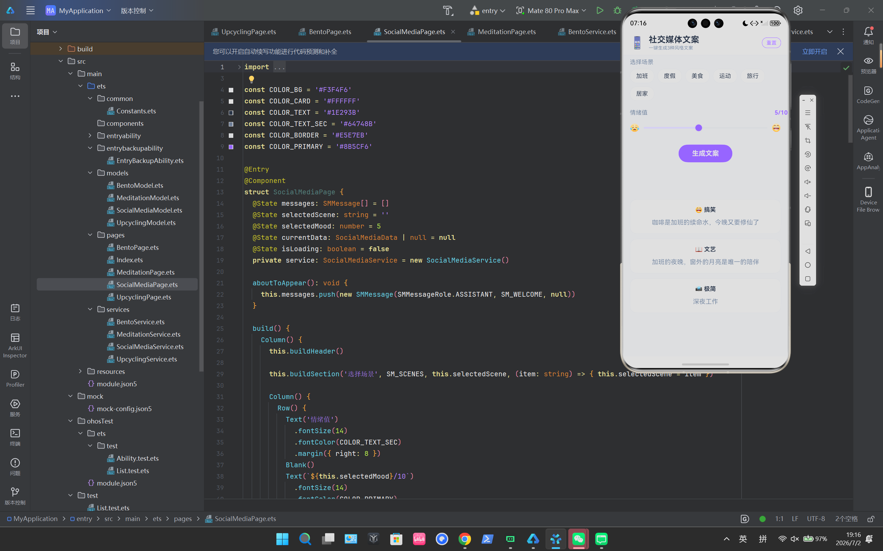Click COLOR_PRIMARY purple gutter swatch
The height and width of the screenshot is (551, 883).
231,147
